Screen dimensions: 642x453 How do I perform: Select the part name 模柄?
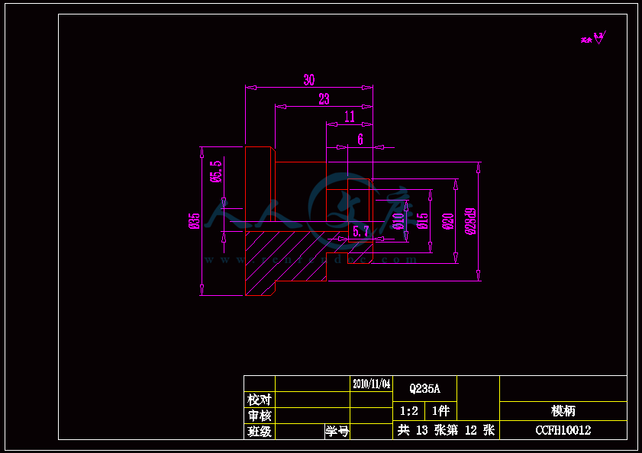click(x=563, y=411)
